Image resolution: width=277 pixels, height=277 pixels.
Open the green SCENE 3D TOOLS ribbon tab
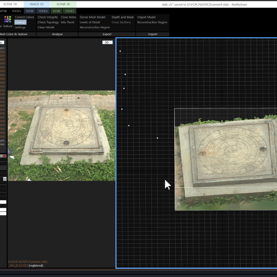(70, 11)
